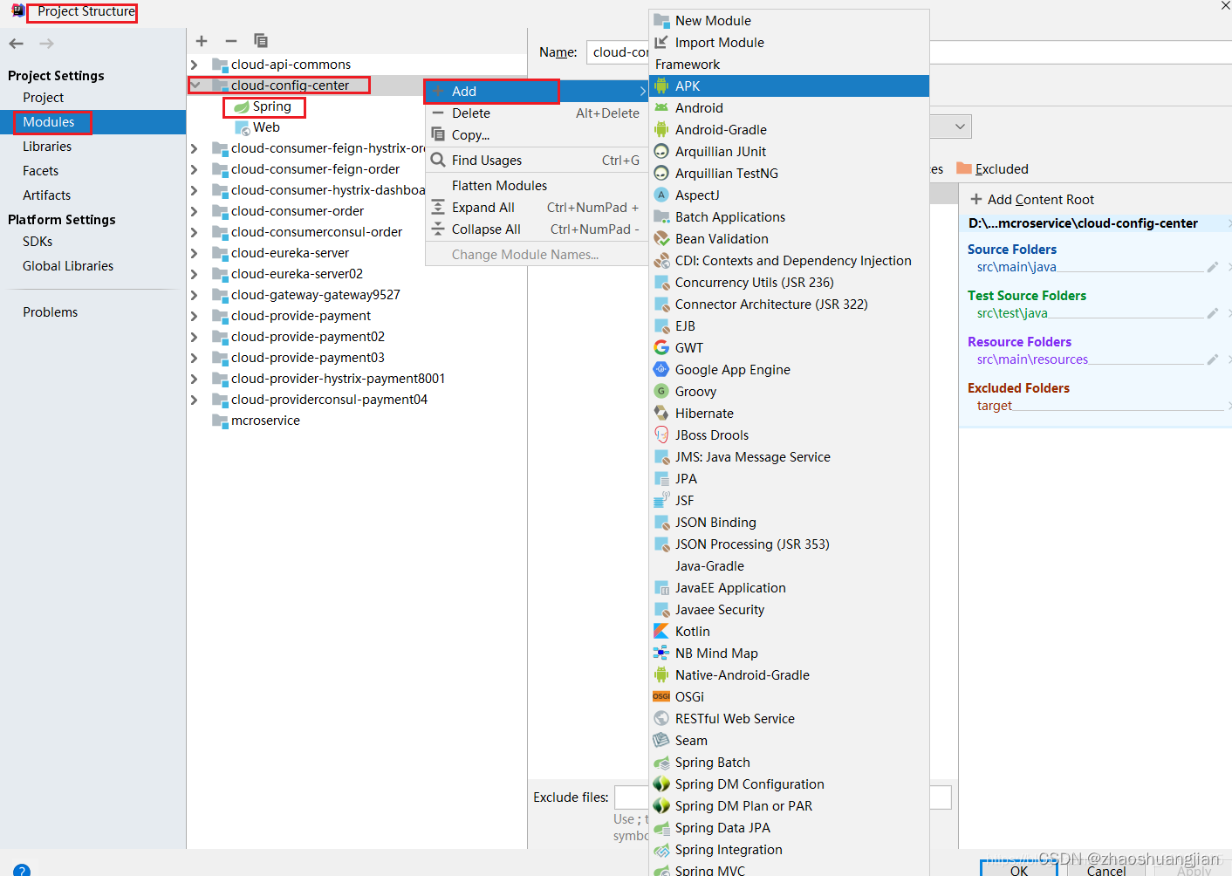Screen dimensions: 1232x876
Task: Click the Web facet icon
Action: (242, 128)
